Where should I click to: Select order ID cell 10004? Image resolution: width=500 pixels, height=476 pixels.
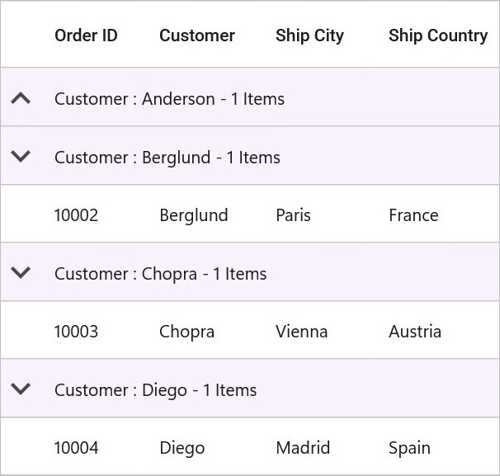(76, 448)
